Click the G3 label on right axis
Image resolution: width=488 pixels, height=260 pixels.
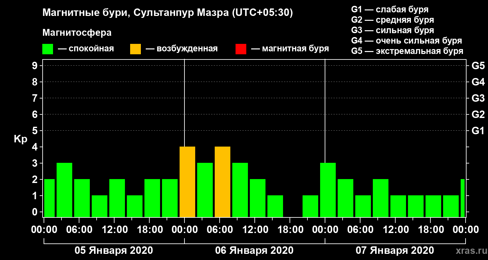(478, 98)
